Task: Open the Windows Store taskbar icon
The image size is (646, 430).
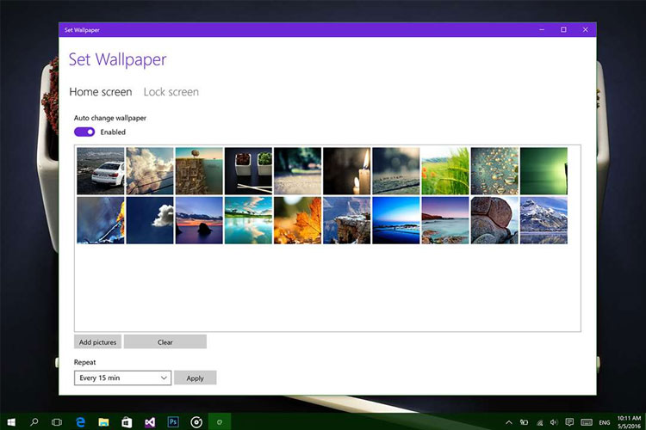Action: 127,421
